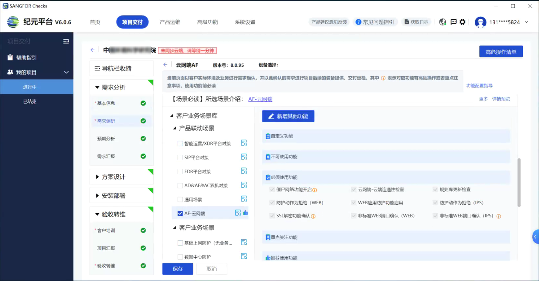Image resolution: width=539 pixels, height=281 pixels.
Task: Click the settings gear icon in header
Action: pos(462,22)
